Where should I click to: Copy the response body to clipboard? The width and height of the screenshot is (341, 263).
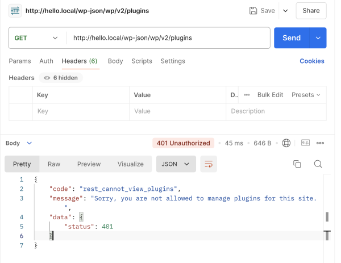pyautogui.click(x=297, y=164)
